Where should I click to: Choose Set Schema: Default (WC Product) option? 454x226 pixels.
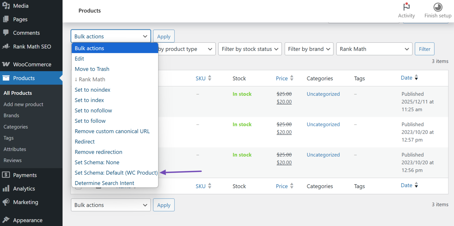(116, 173)
